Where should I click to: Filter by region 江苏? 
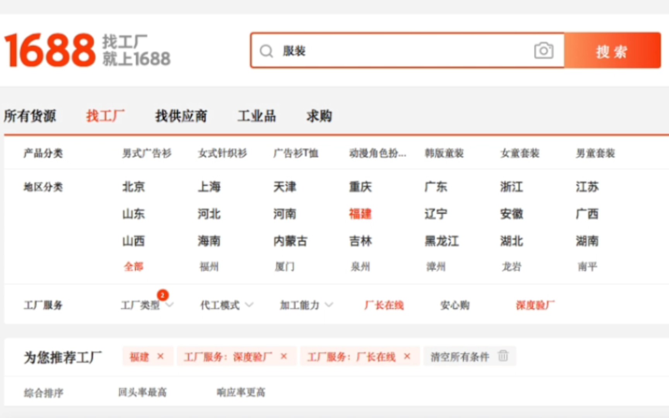[587, 187]
